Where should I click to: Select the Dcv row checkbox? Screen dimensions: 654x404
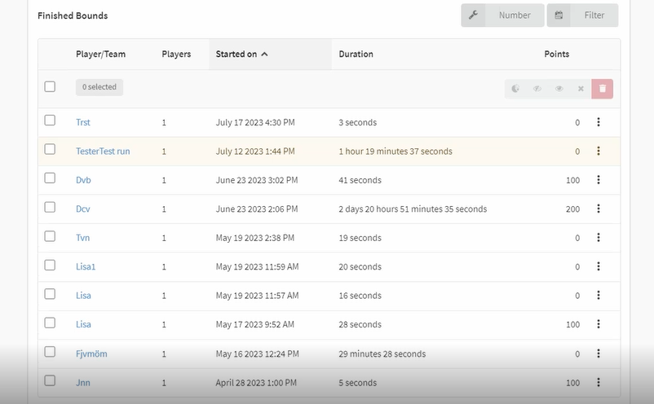coord(50,207)
